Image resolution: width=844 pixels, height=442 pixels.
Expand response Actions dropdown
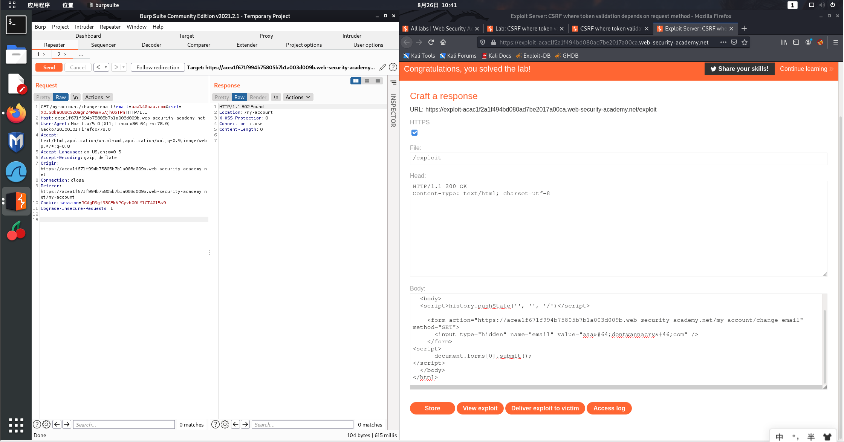tap(298, 97)
